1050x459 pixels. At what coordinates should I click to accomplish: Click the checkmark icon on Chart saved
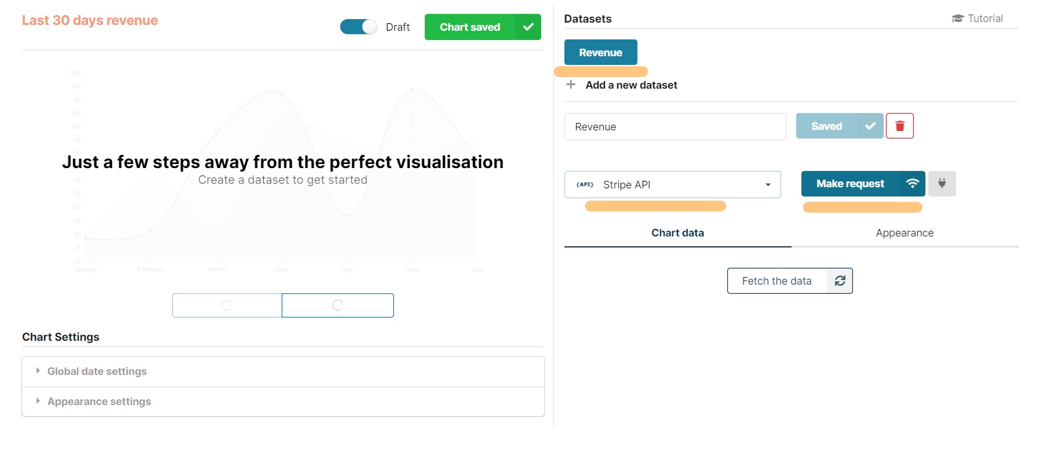click(x=528, y=27)
